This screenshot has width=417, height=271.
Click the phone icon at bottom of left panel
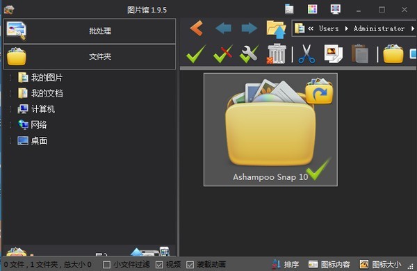coord(165,252)
